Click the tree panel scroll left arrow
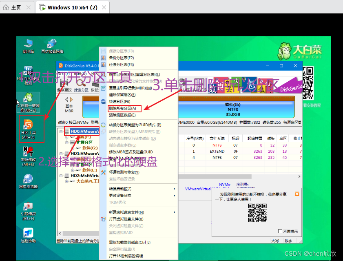Screen dimensions: 343x261 (x=60, y=233)
